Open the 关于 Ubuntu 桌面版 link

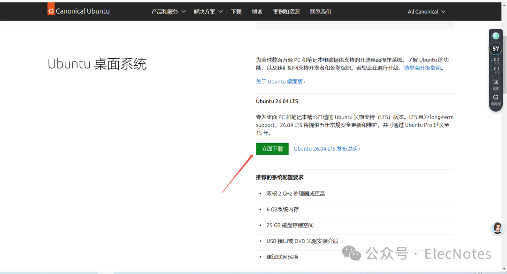(281, 82)
